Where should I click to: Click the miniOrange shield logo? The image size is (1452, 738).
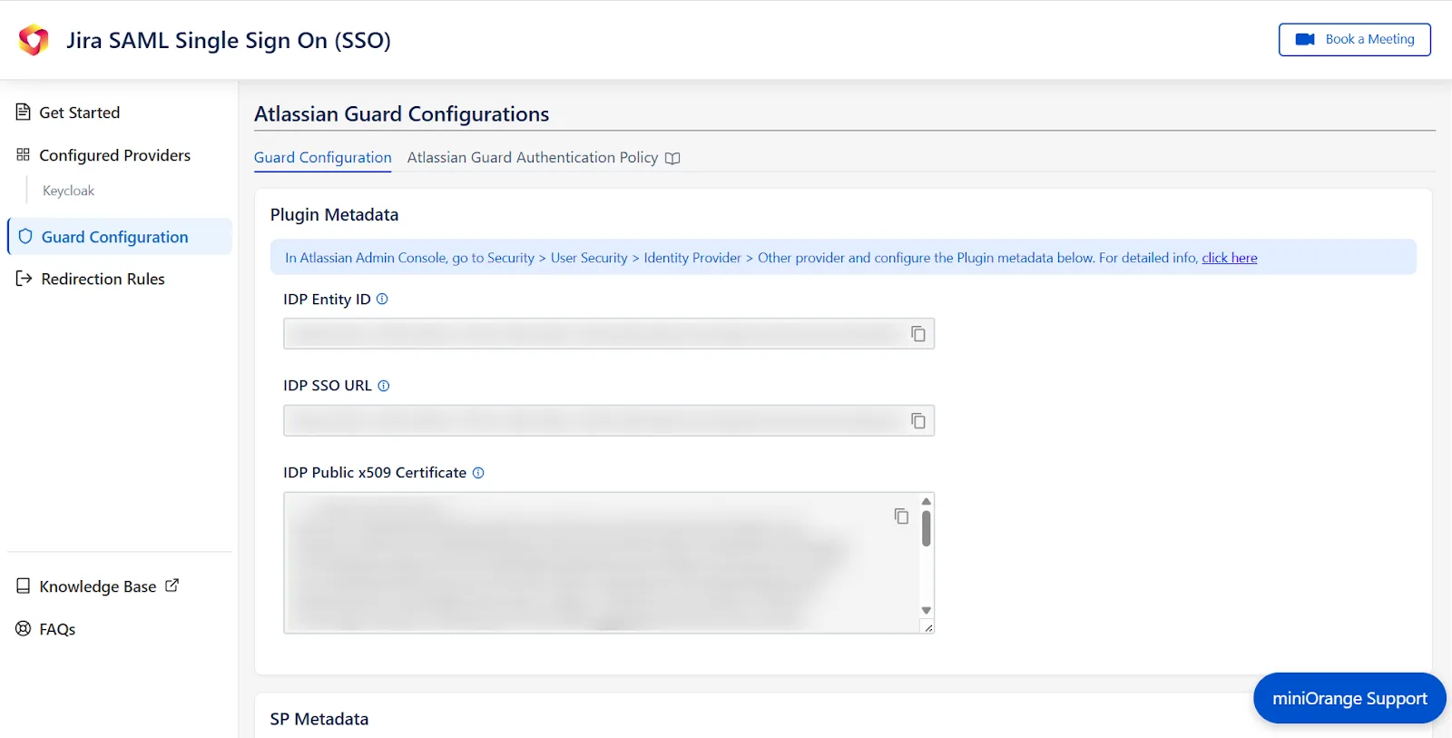coord(34,40)
